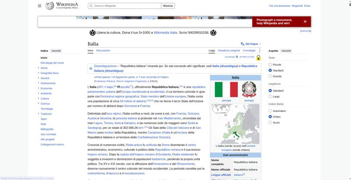351x180 pixels.
Task: Select Standard width option
Action: click(270, 91)
